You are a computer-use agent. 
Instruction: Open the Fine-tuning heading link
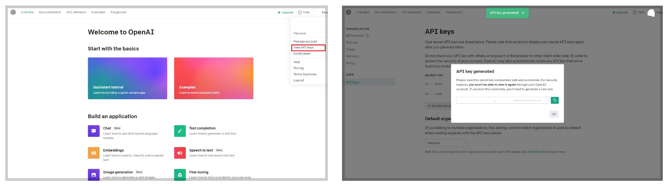click(x=199, y=172)
